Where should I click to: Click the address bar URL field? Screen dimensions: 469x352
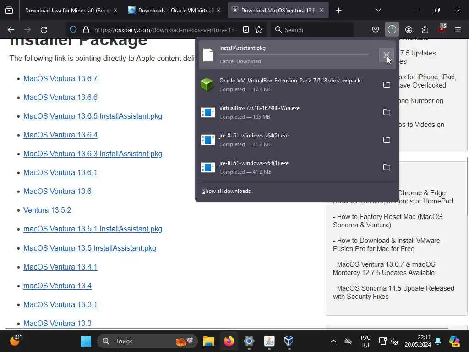click(165, 30)
